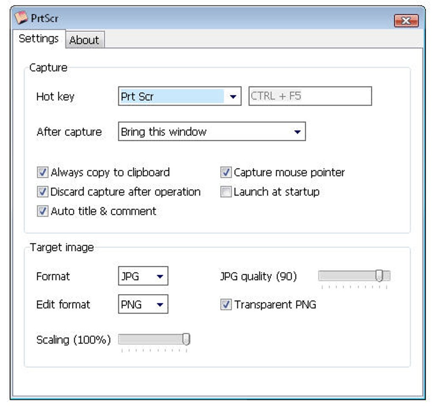
Task: Open the Edit format PNG dropdown
Action: pyautogui.click(x=143, y=304)
